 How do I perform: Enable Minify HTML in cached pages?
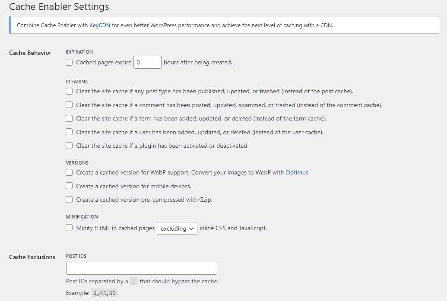pyautogui.click(x=69, y=228)
